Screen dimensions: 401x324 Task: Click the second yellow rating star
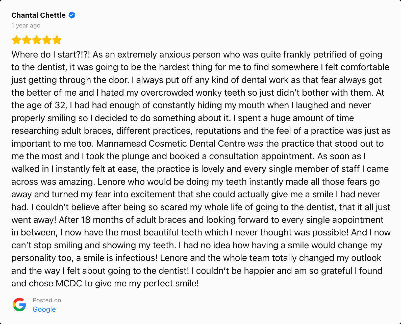pos(27,40)
